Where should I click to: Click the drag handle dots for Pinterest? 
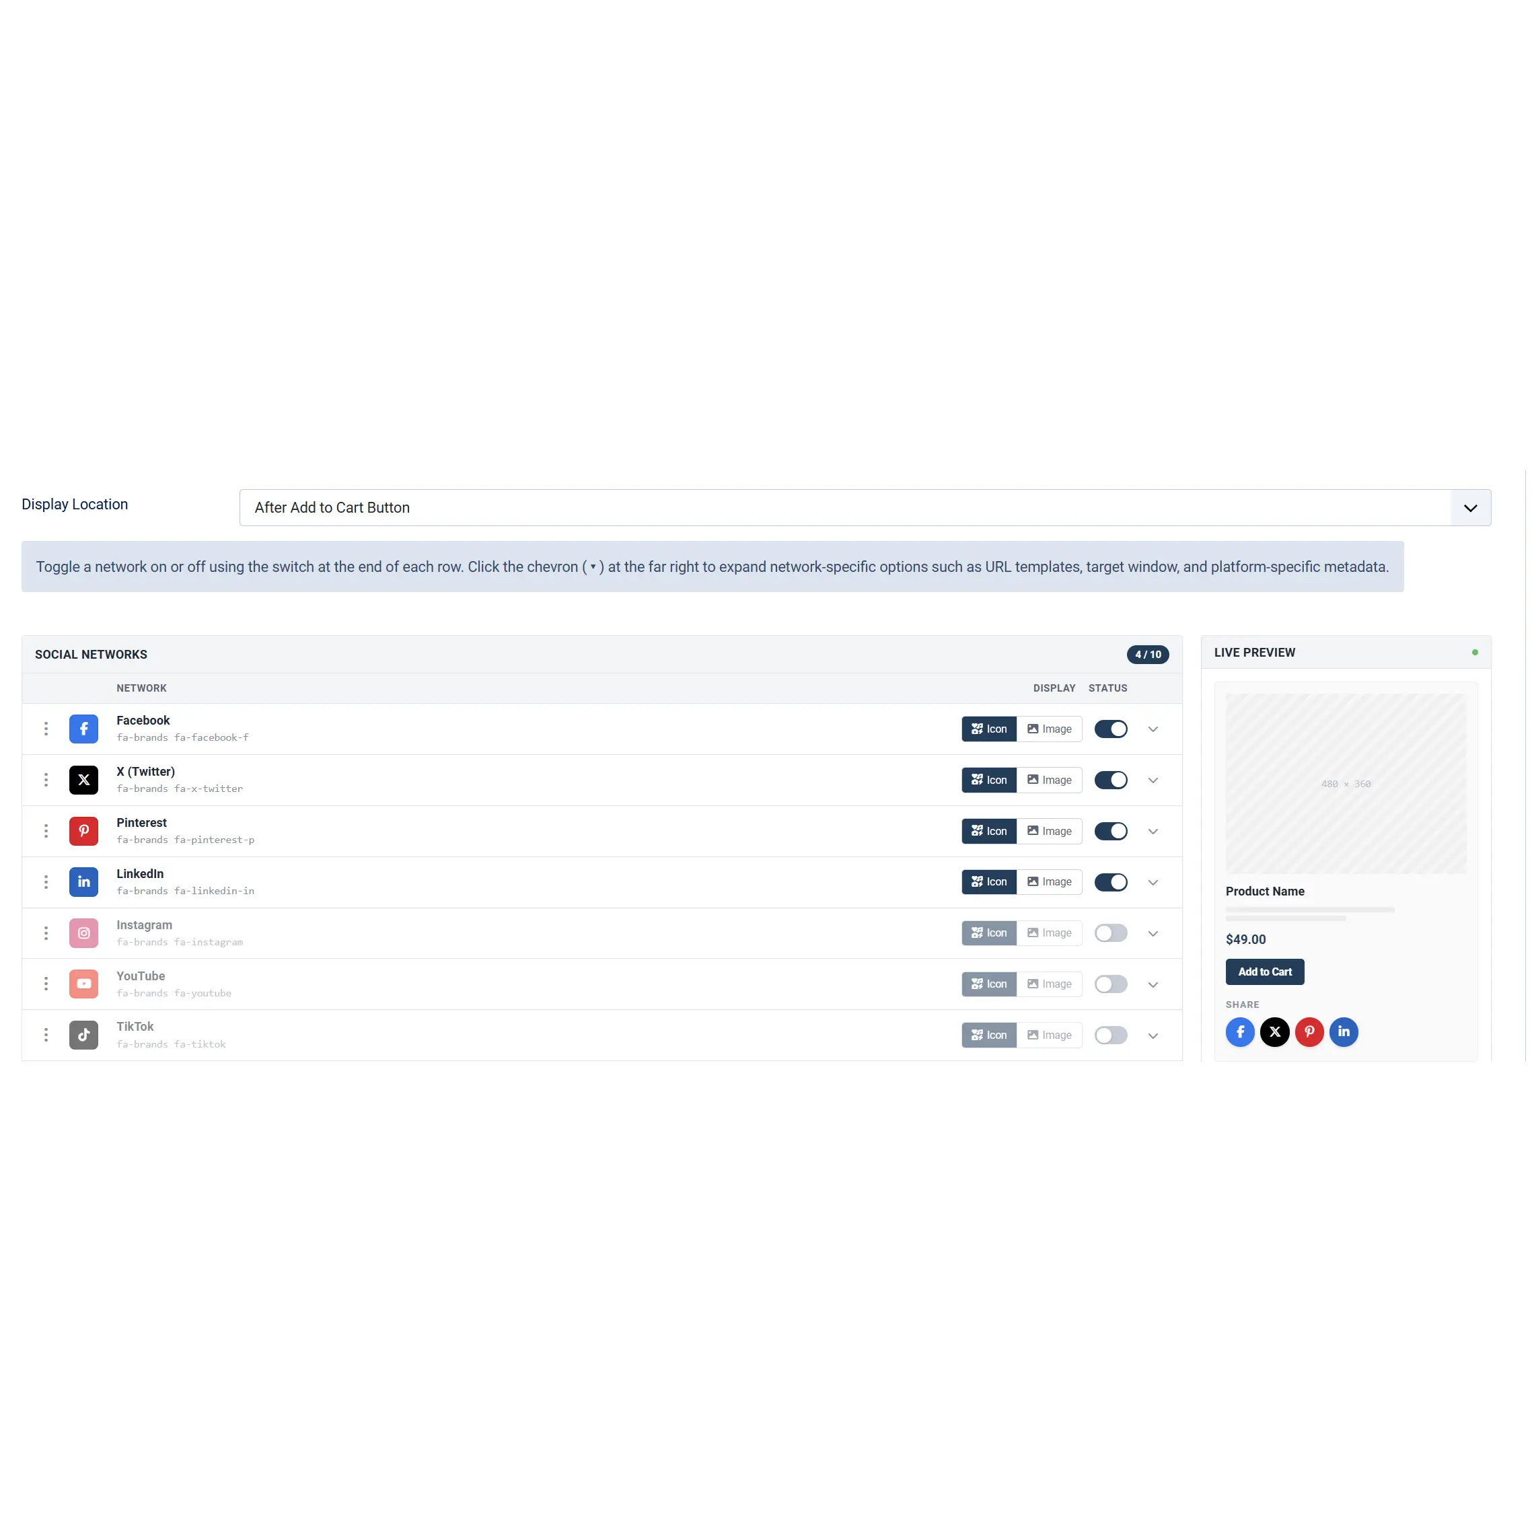pyautogui.click(x=46, y=831)
